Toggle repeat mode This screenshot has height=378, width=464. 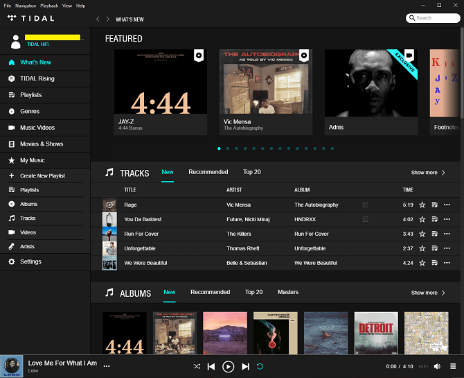(x=260, y=366)
